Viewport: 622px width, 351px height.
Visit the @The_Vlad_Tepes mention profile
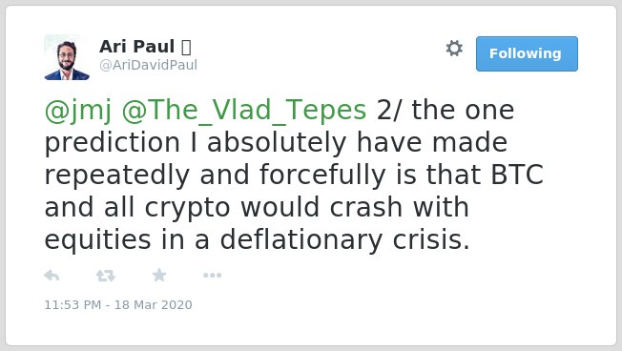[244, 111]
